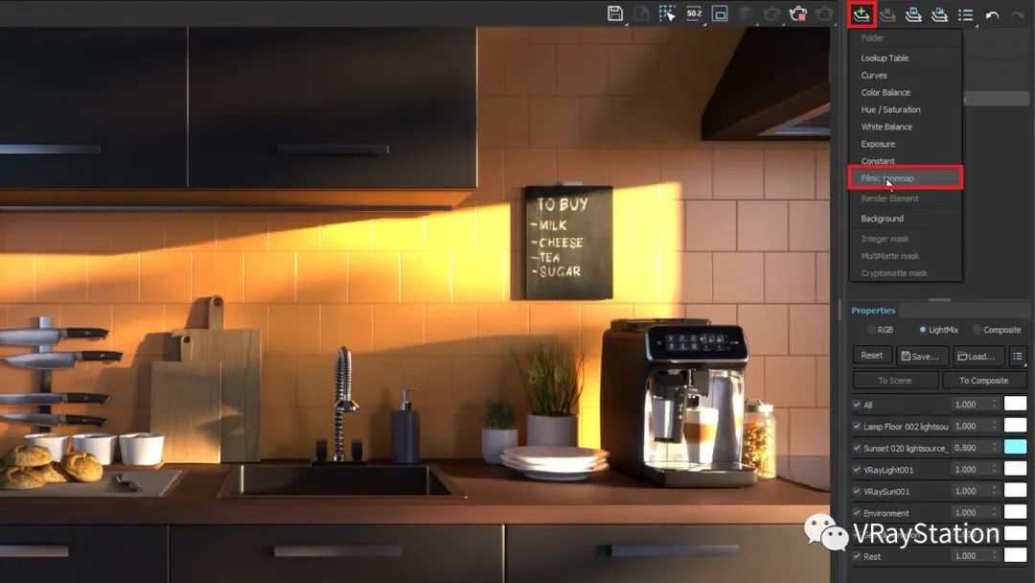
Task: Toggle the Environment light checkbox
Action: pyautogui.click(x=857, y=513)
